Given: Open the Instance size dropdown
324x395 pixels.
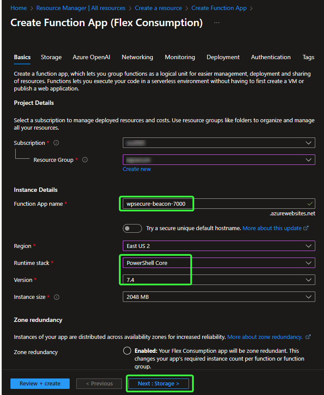Looking at the screenshot, I should click(219, 297).
